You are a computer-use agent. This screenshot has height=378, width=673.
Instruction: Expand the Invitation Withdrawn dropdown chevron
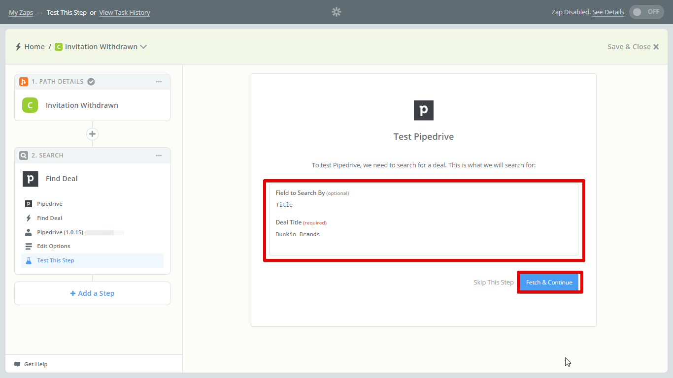coord(143,47)
